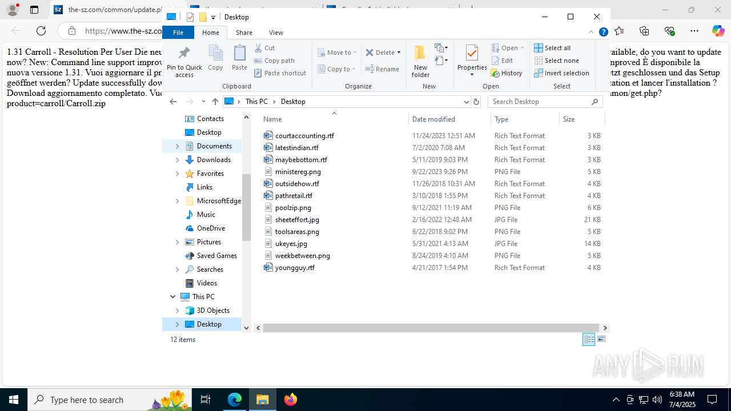Click the navigation pane scroll down arrow
This screenshot has width=731, height=411.
247,328
